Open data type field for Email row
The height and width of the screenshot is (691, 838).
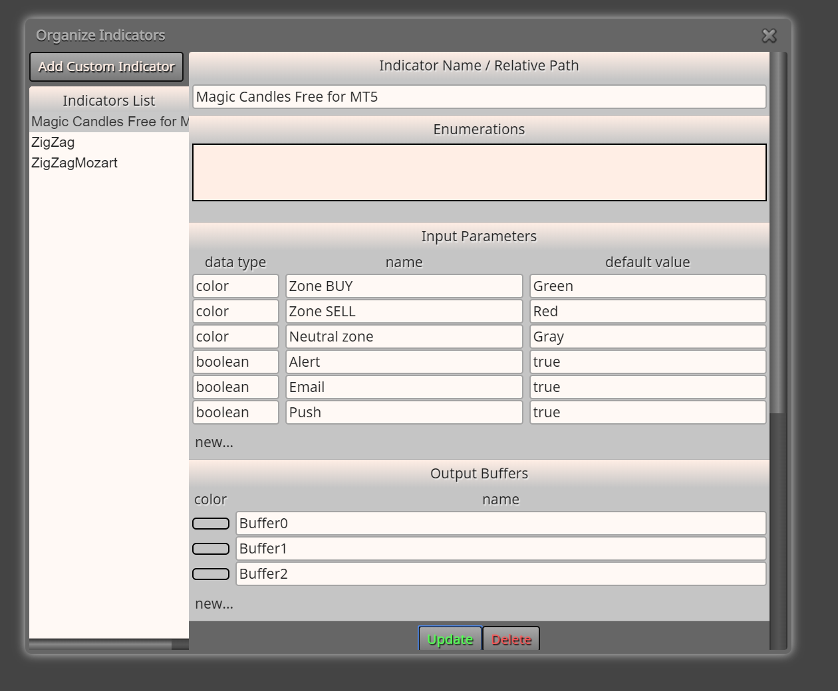tap(235, 387)
